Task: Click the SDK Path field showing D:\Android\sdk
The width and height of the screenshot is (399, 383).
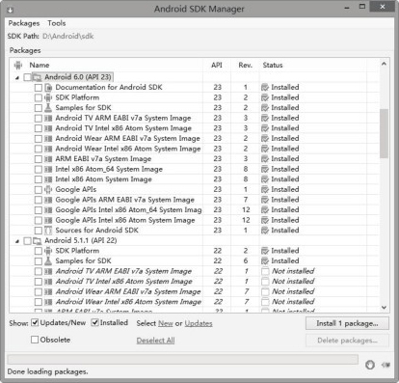Action: coord(67,36)
